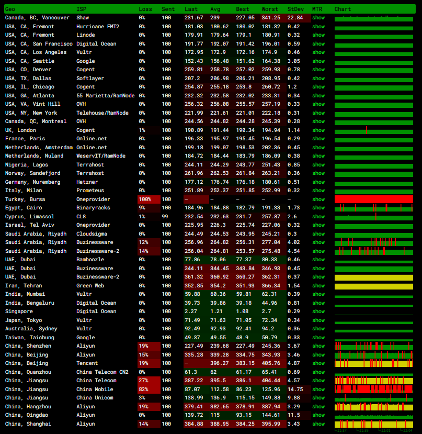
Task: Click the Last column header
Action: [191, 9]
